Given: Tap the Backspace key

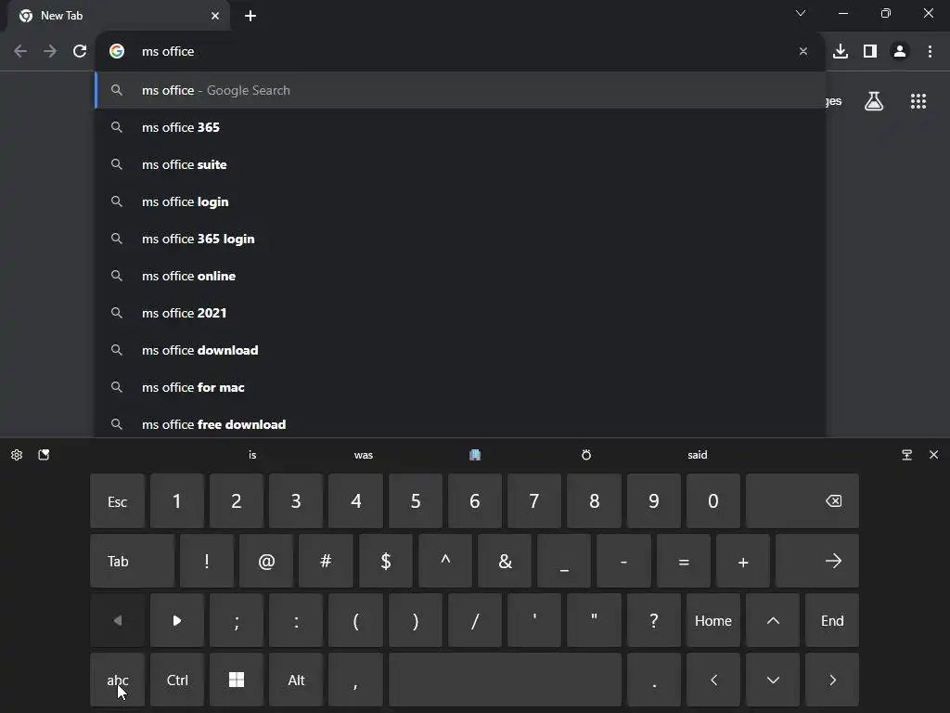Looking at the screenshot, I should tap(802, 500).
